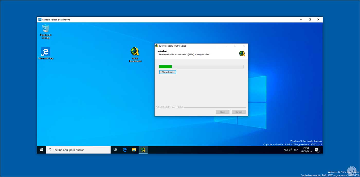The image size is (360, 177).
Task: Click the green installation progress bar
Action: [x=201, y=67]
